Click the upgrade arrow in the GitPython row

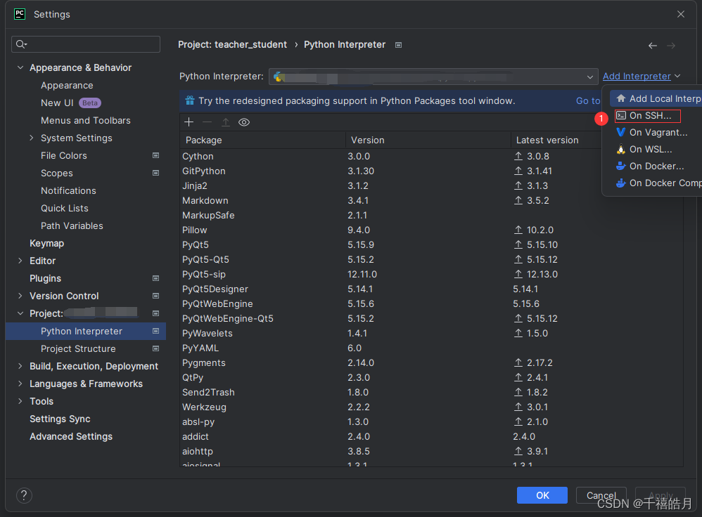[518, 171]
